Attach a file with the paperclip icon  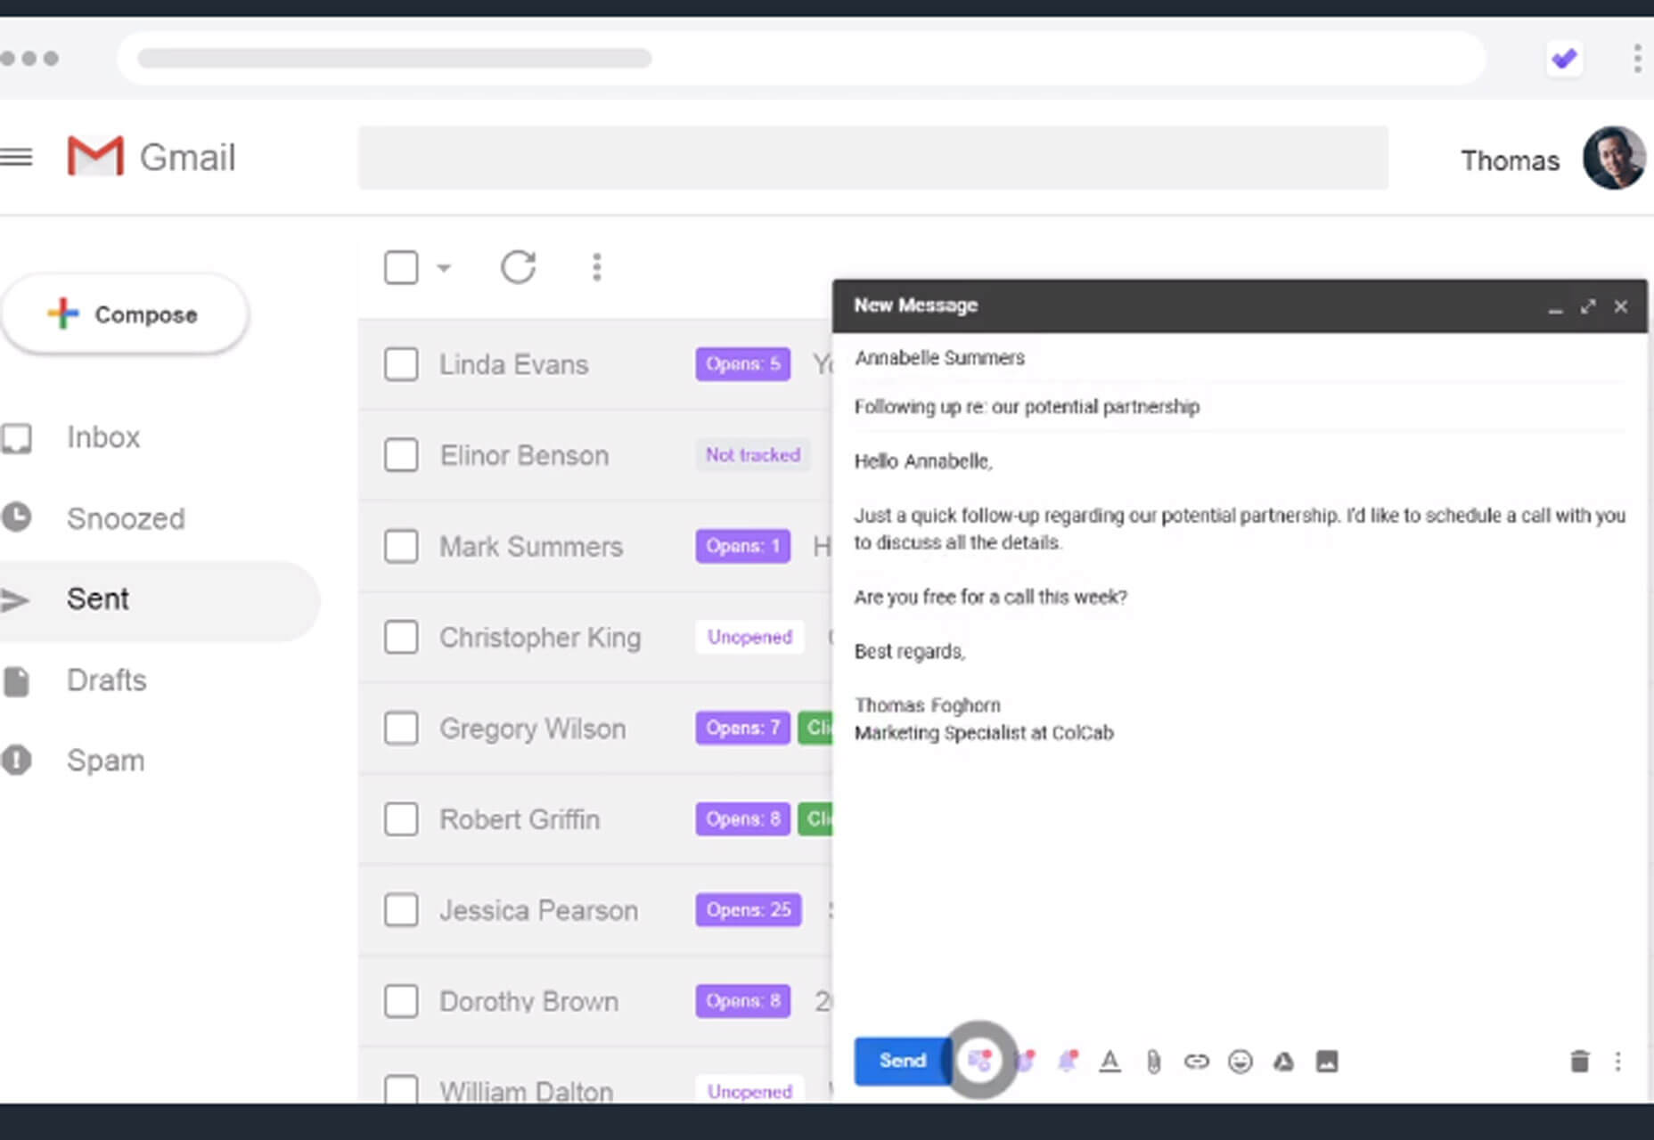(1153, 1062)
